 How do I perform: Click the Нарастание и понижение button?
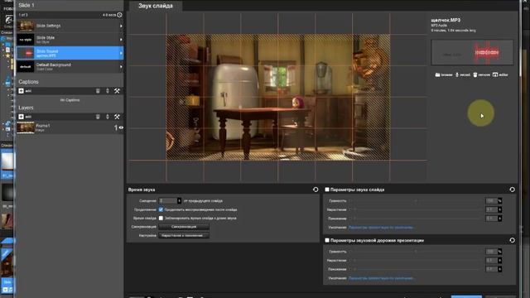(184, 235)
